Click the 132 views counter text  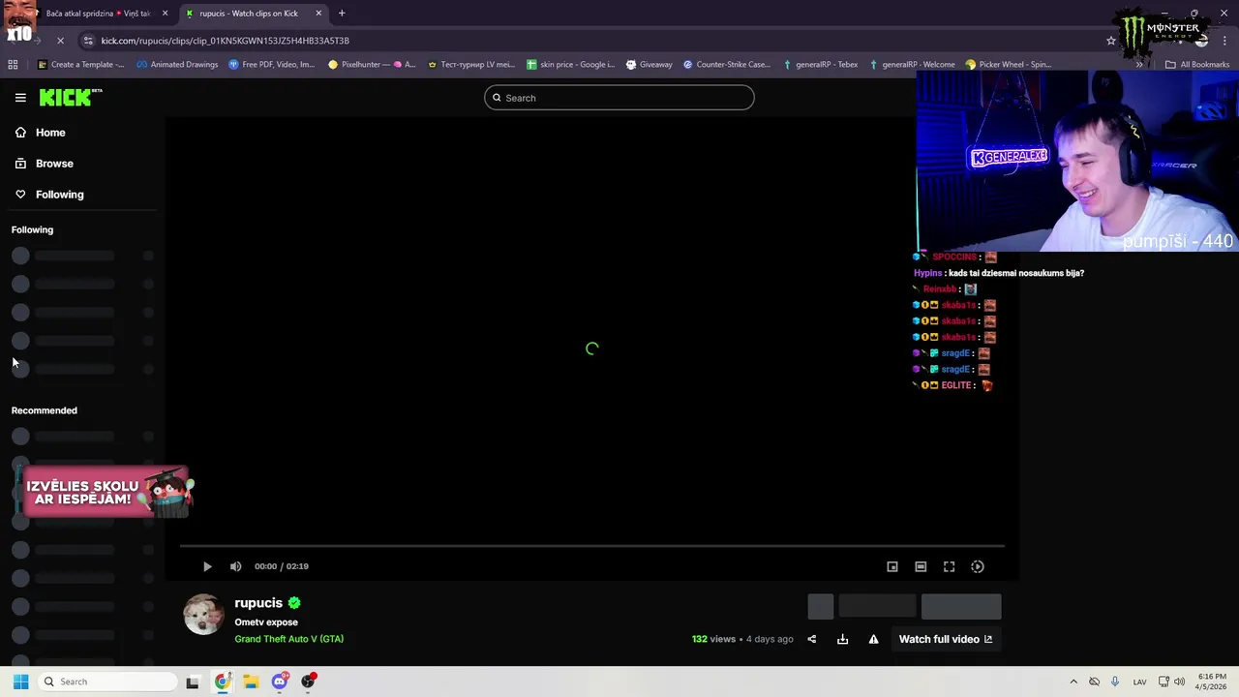pos(713,639)
